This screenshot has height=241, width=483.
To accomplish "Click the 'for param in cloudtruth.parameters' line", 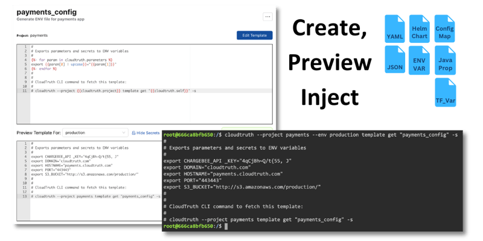I will click(72, 60).
